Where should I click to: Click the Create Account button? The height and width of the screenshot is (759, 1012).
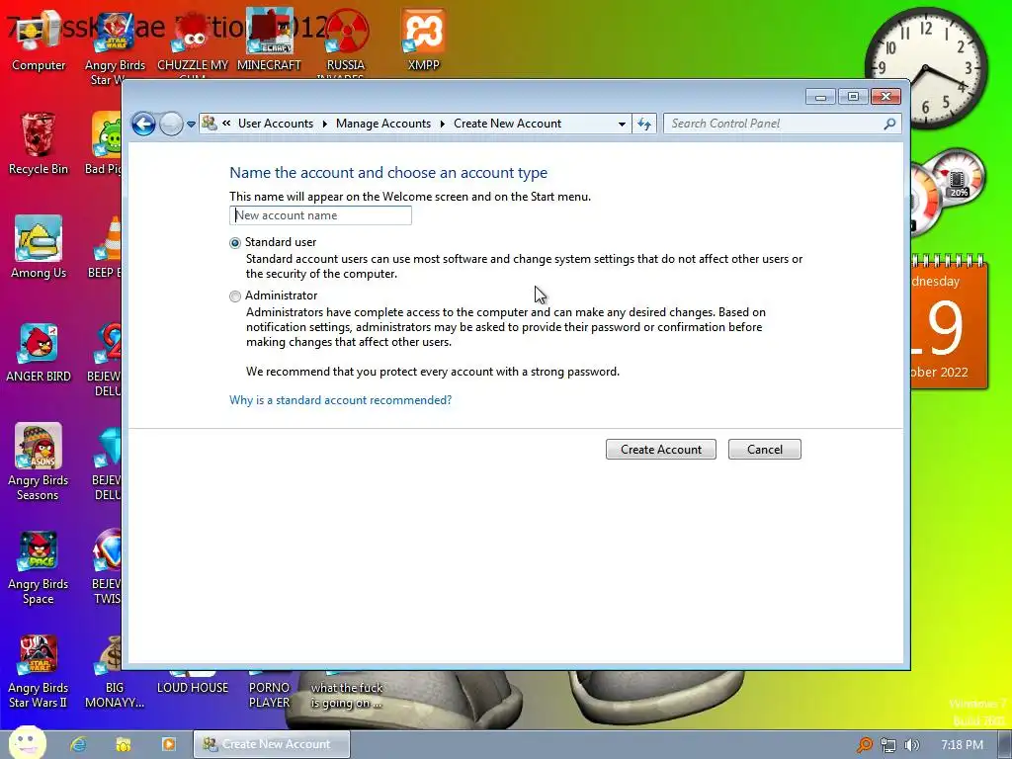[x=661, y=450]
